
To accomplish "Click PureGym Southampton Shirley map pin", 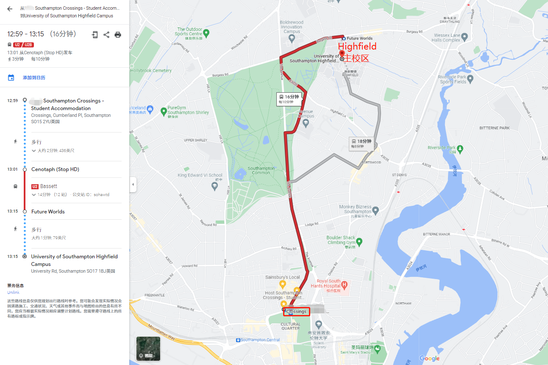I will pos(164,111).
